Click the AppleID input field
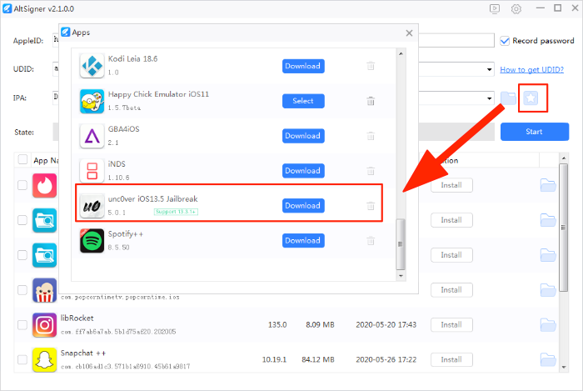The width and height of the screenshot is (583, 391). 273,40
